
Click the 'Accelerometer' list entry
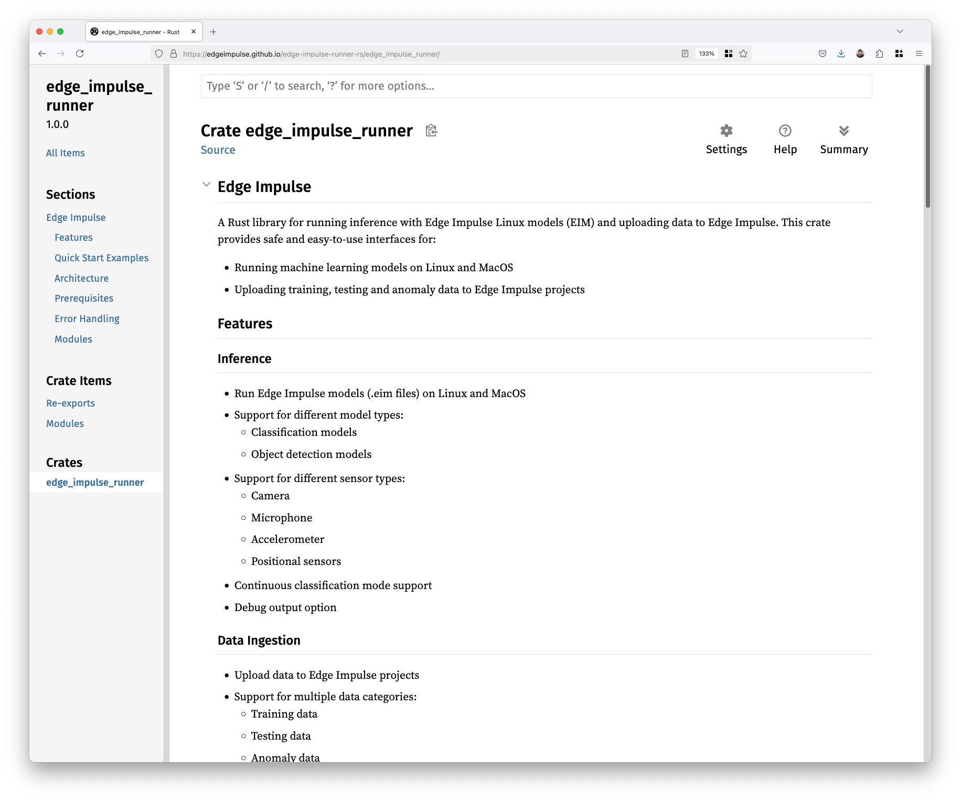[x=288, y=539]
